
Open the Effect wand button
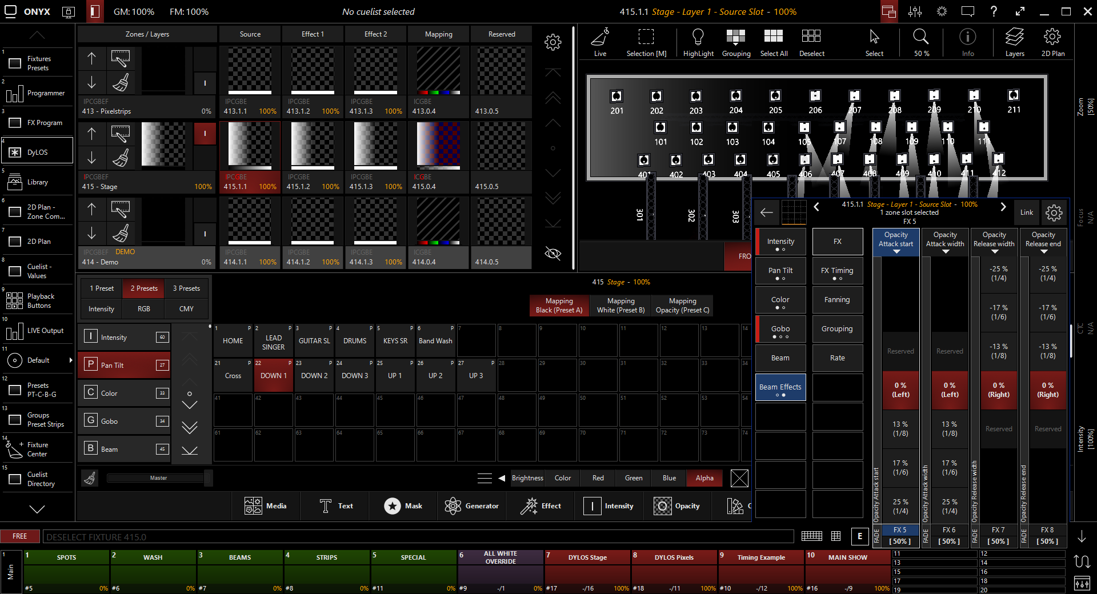coord(541,506)
